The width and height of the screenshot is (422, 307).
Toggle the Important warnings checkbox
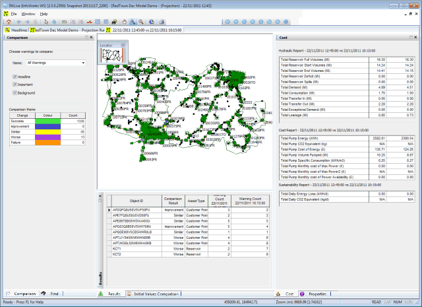tap(15, 85)
